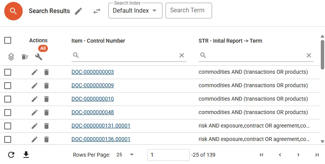
Task: Click the swap arrows icon
Action: tap(97, 11)
